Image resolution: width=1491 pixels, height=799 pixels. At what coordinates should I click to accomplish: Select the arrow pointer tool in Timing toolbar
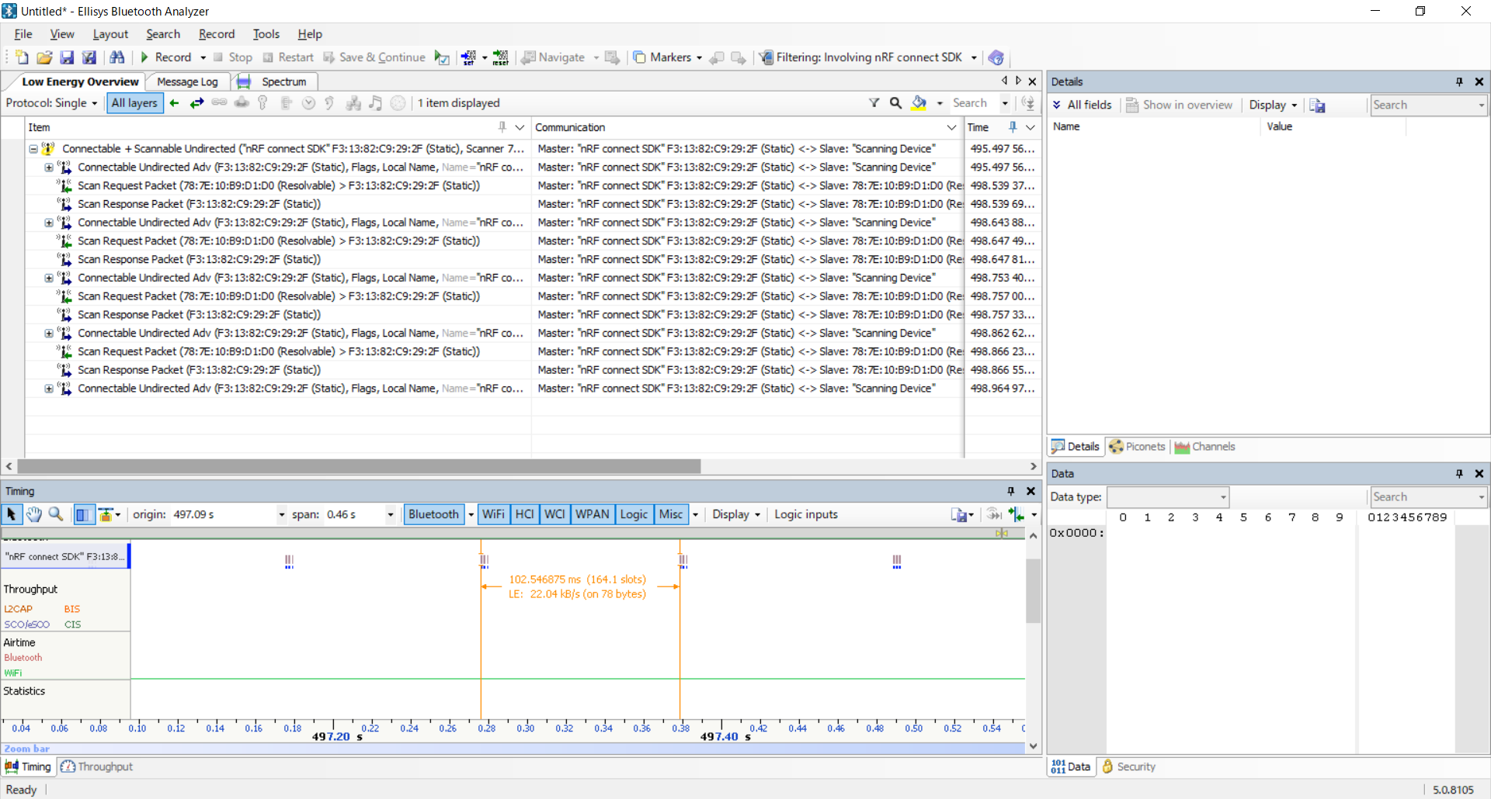(x=12, y=514)
